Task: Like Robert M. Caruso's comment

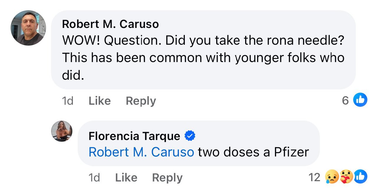Action: pyautogui.click(x=100, y=101)
